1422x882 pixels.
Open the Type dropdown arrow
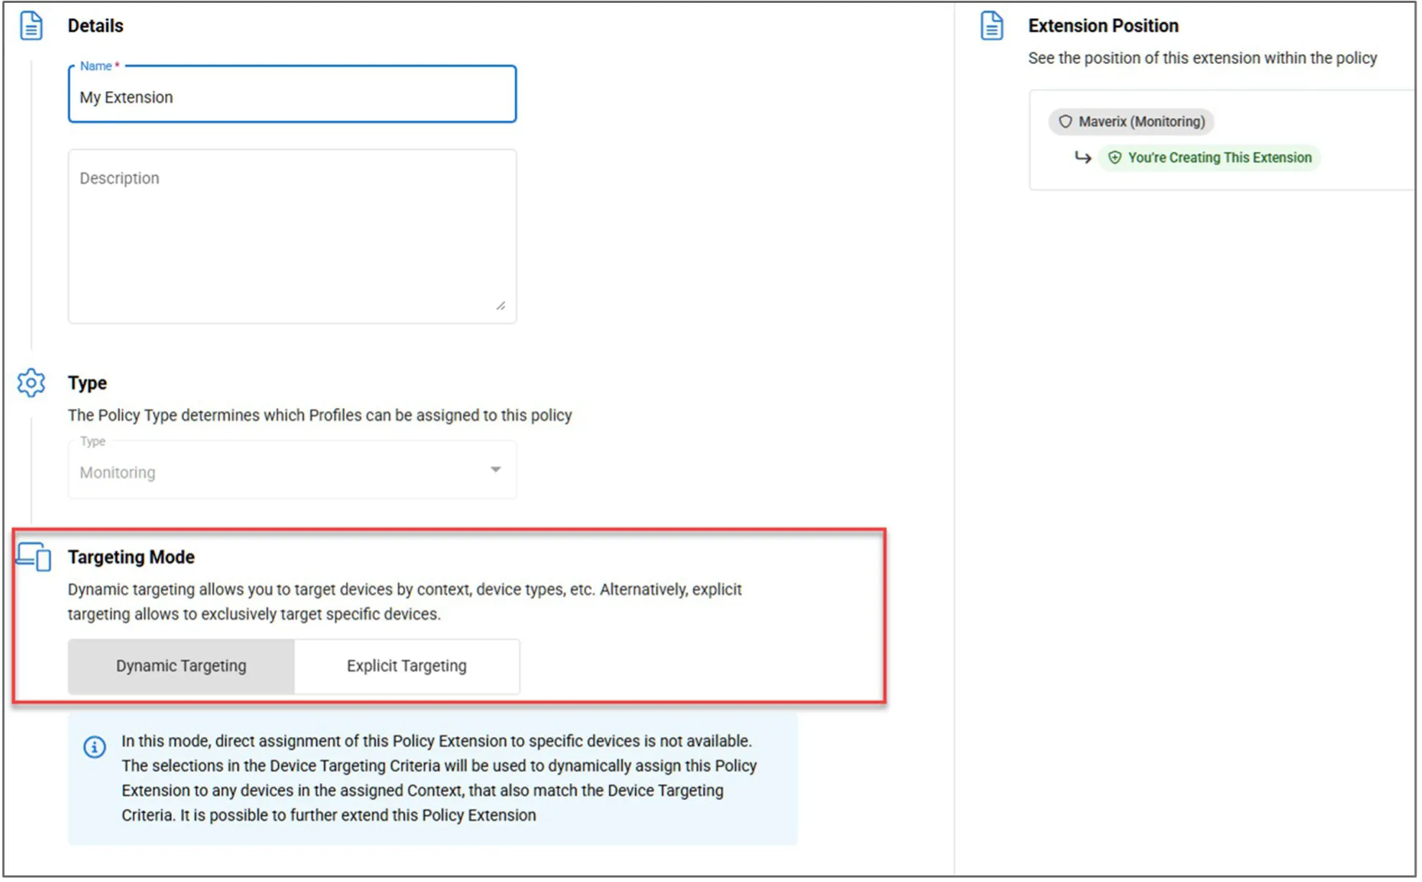pos(496,470)
